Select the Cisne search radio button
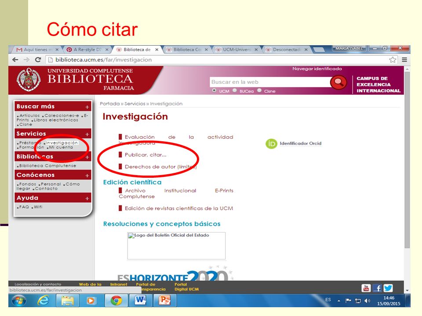The width and height of the screenshot is (422, 316). (259, 90)
